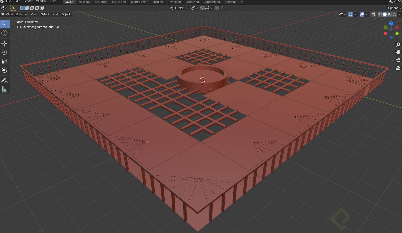Add a new workspace with plus icon
This screenshot has height=233, width=402.
tap(242, 2)
